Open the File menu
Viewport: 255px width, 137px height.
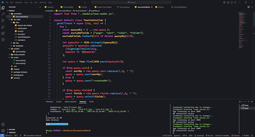click(7, 3)
